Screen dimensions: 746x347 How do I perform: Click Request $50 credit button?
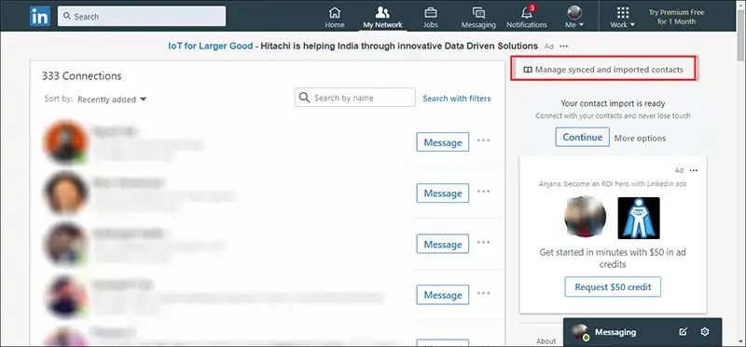coord(613,287)
